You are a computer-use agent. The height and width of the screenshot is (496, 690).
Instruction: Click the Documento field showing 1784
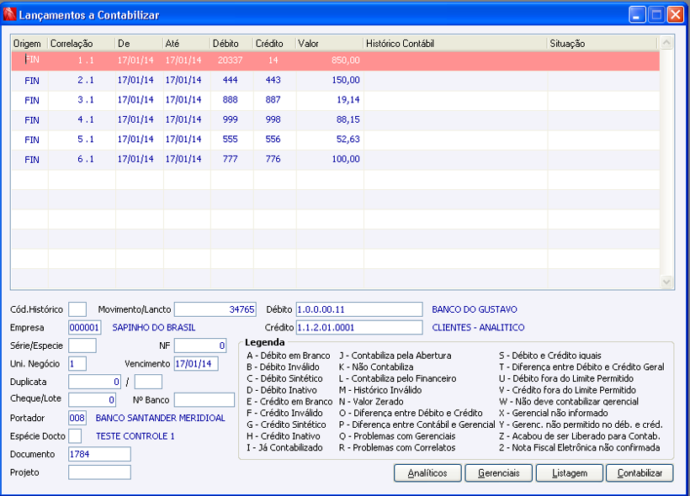point(99,454)
